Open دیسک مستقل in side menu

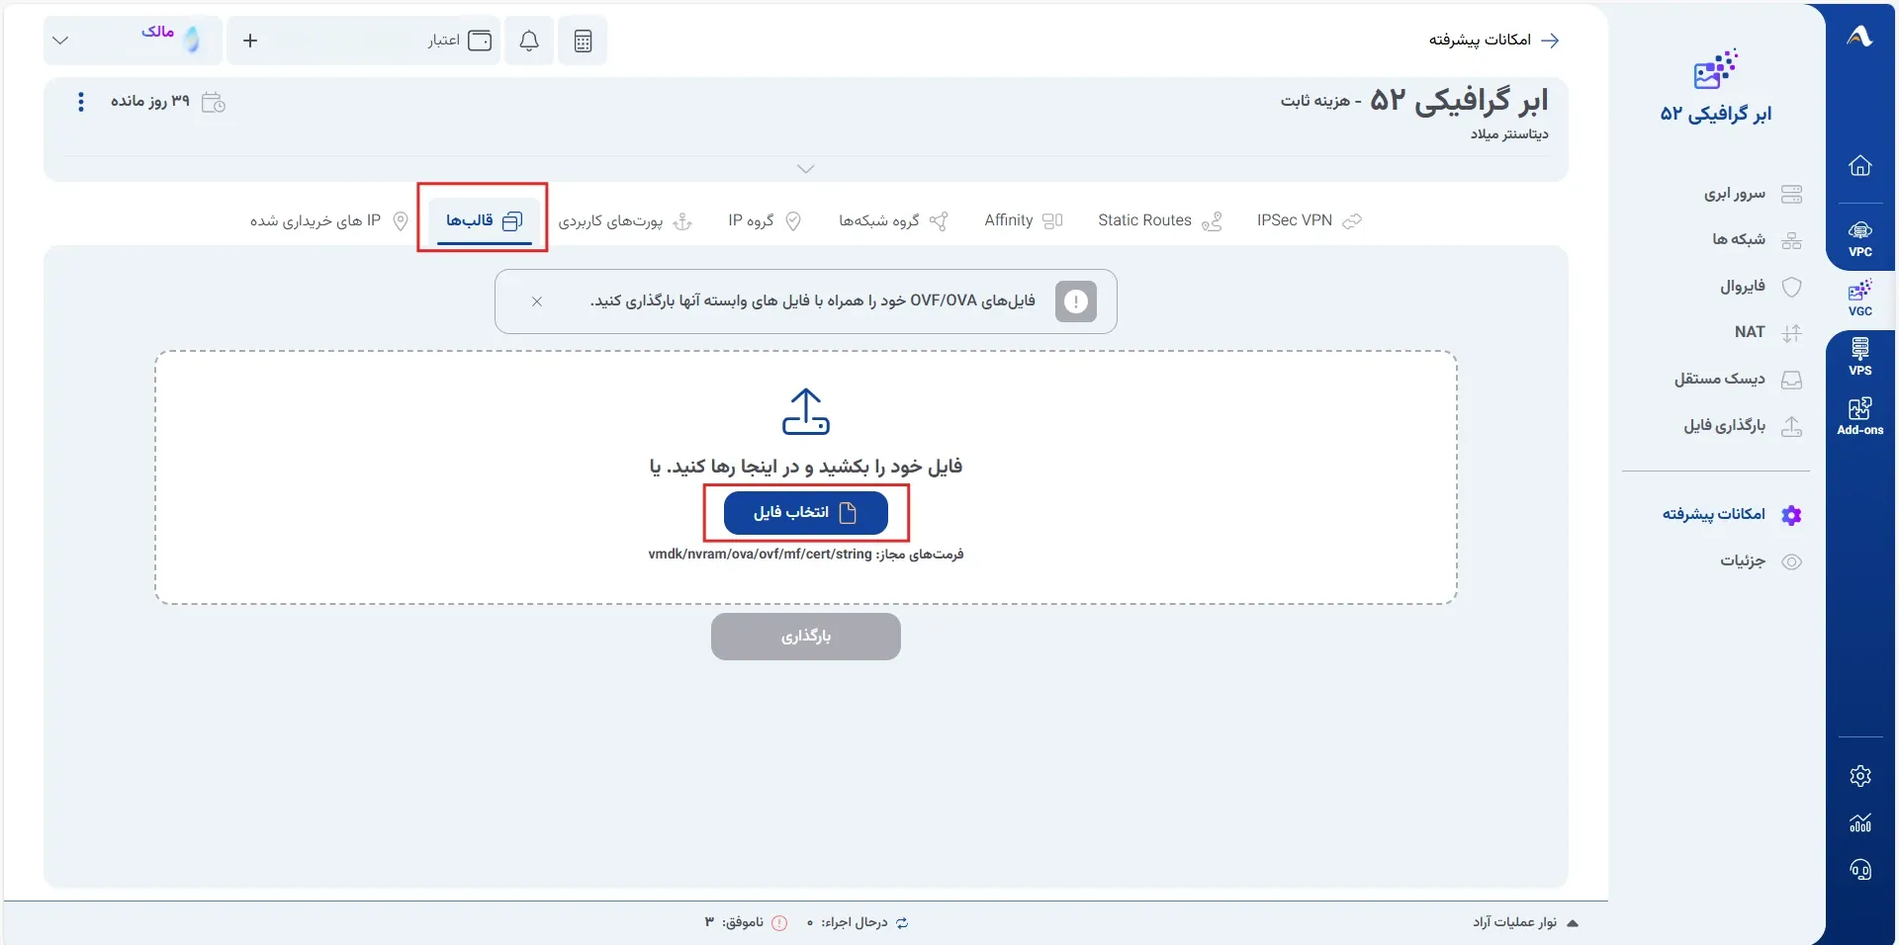pyautogui.click(x=1738, y=380)
